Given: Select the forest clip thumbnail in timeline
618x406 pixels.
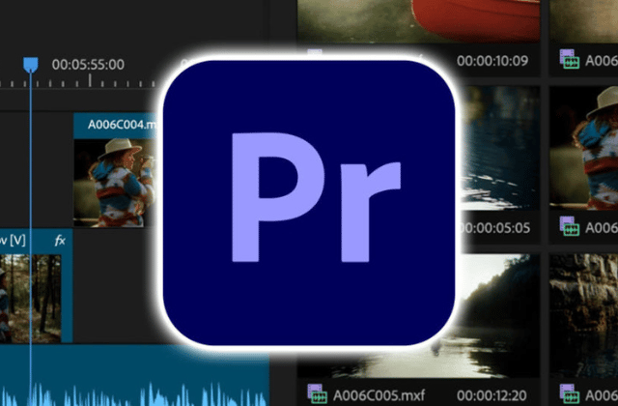Looking at the screenshot, I should tap(30, 299).
